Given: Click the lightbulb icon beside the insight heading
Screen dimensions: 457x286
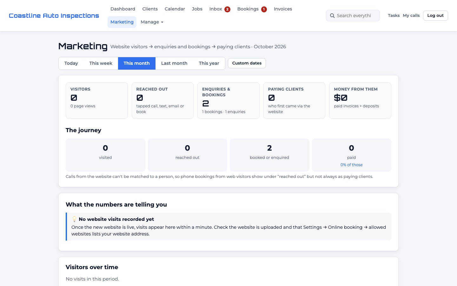Looking at the screenshot, I should click(74, 219).
